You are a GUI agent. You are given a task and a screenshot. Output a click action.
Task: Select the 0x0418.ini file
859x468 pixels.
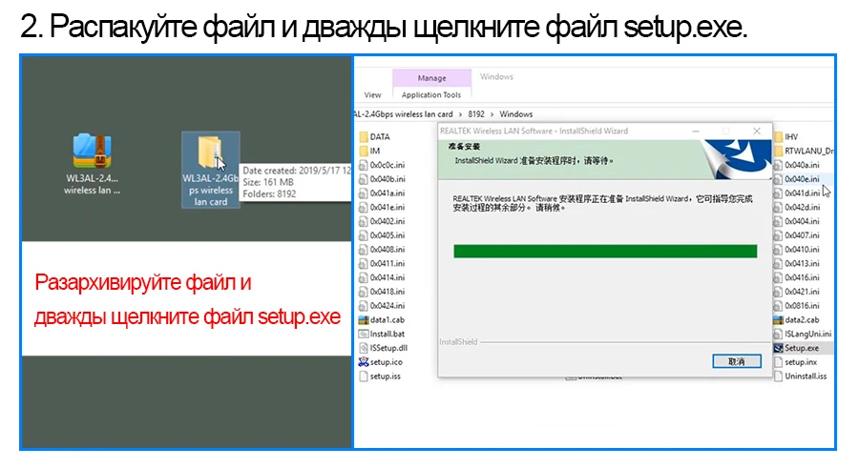tap(382, 292)
